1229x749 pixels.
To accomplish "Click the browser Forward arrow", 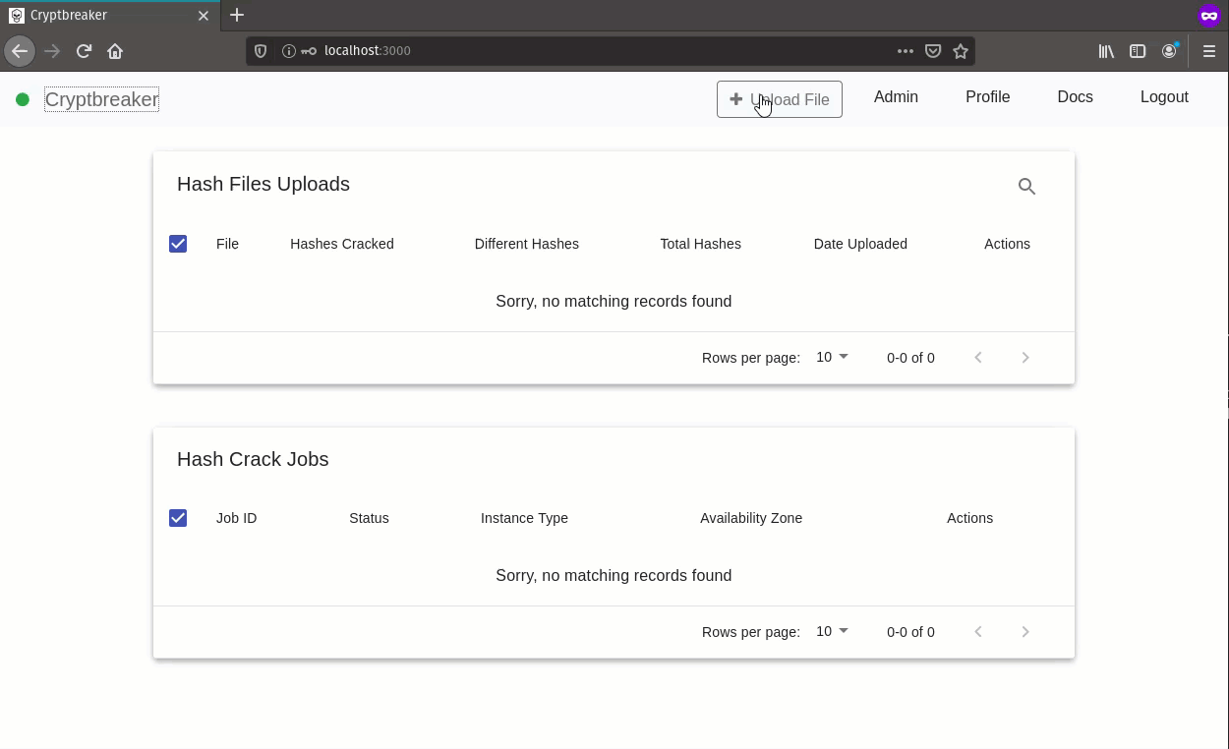I will coord(52,51).
